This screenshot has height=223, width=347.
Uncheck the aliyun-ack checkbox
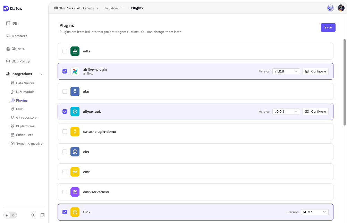click(65, 112)
